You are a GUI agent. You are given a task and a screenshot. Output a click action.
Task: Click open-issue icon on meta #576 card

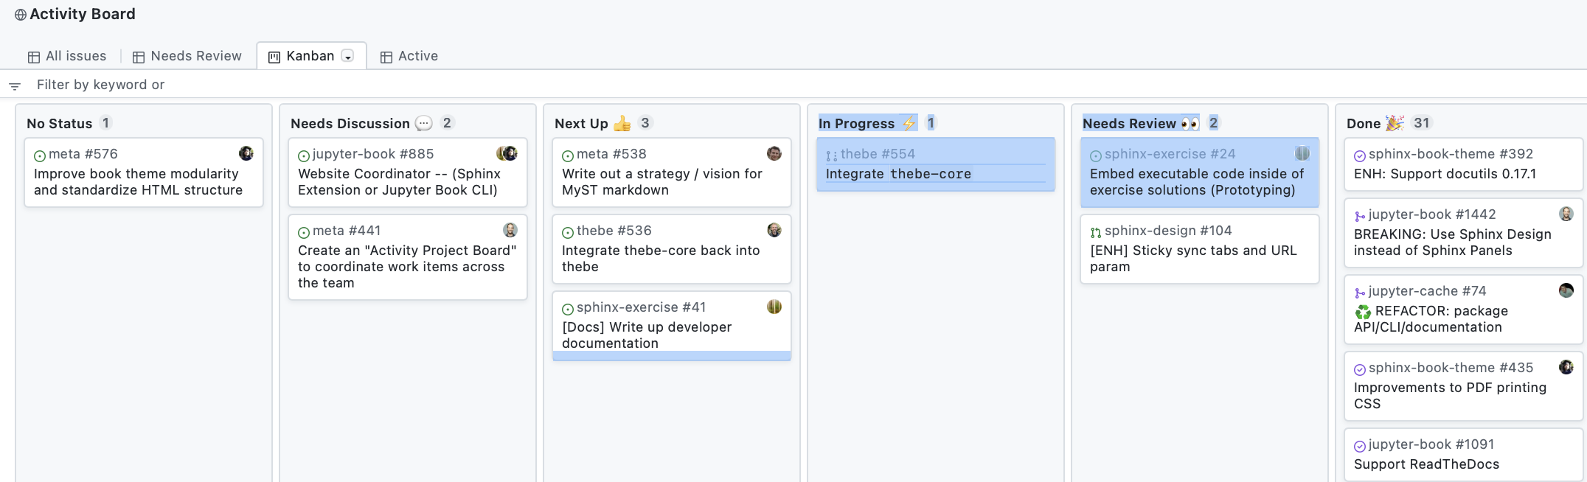click(x=40, y=156)
